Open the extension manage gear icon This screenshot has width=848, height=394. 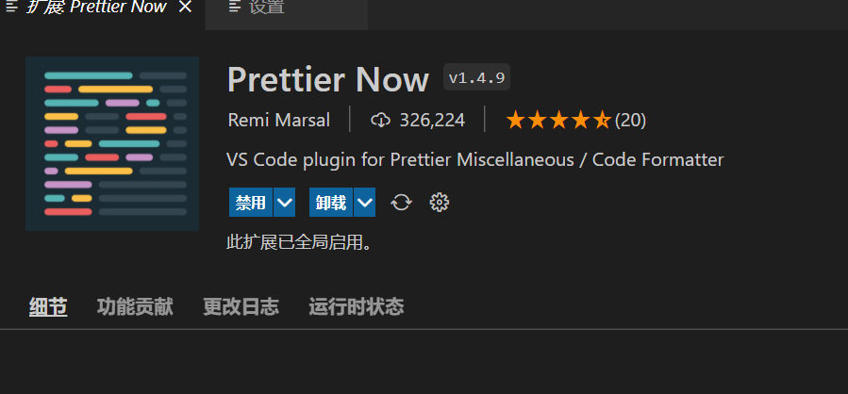[440, 203]
